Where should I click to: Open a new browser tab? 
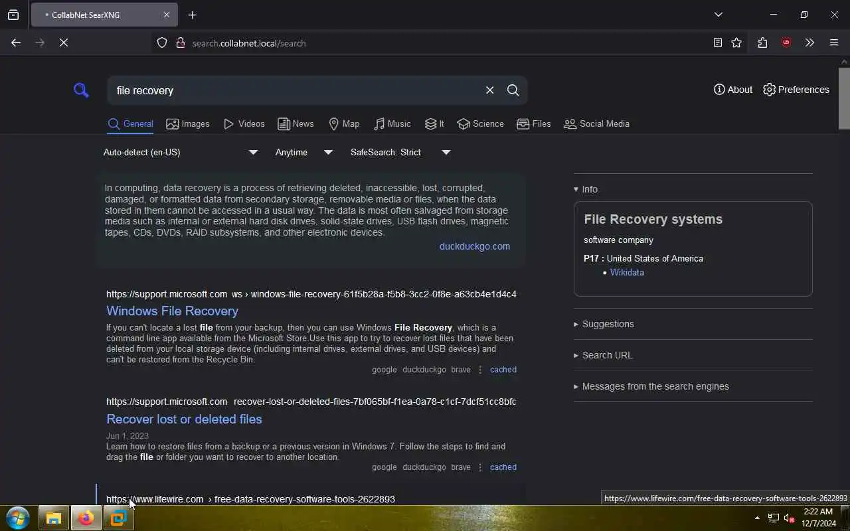point(192,15)
